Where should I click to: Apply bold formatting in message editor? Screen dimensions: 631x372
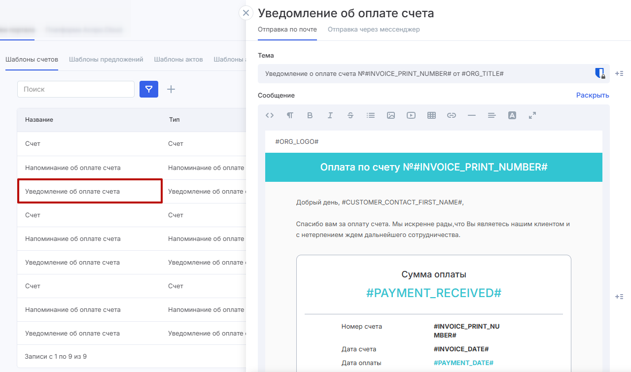click(x=310, y=115)
